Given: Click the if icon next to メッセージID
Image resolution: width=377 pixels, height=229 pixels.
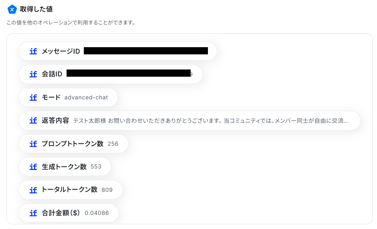Looking at the screenshot, I should pyautogui.click(x=33, y=51).
